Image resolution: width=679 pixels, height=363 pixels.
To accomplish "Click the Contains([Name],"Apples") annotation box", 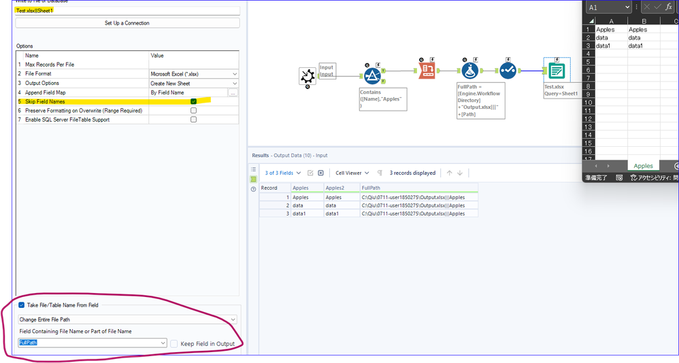I will (x=383, y=99).
